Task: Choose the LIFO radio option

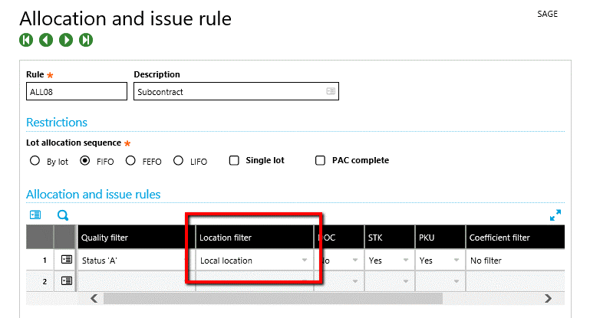Action: pos(178,161)
